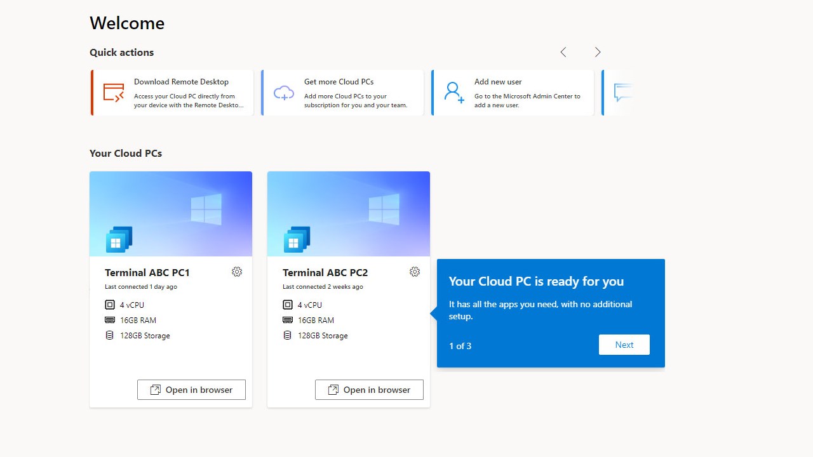Click the 'Your Cloud PCs' heading

126,153
